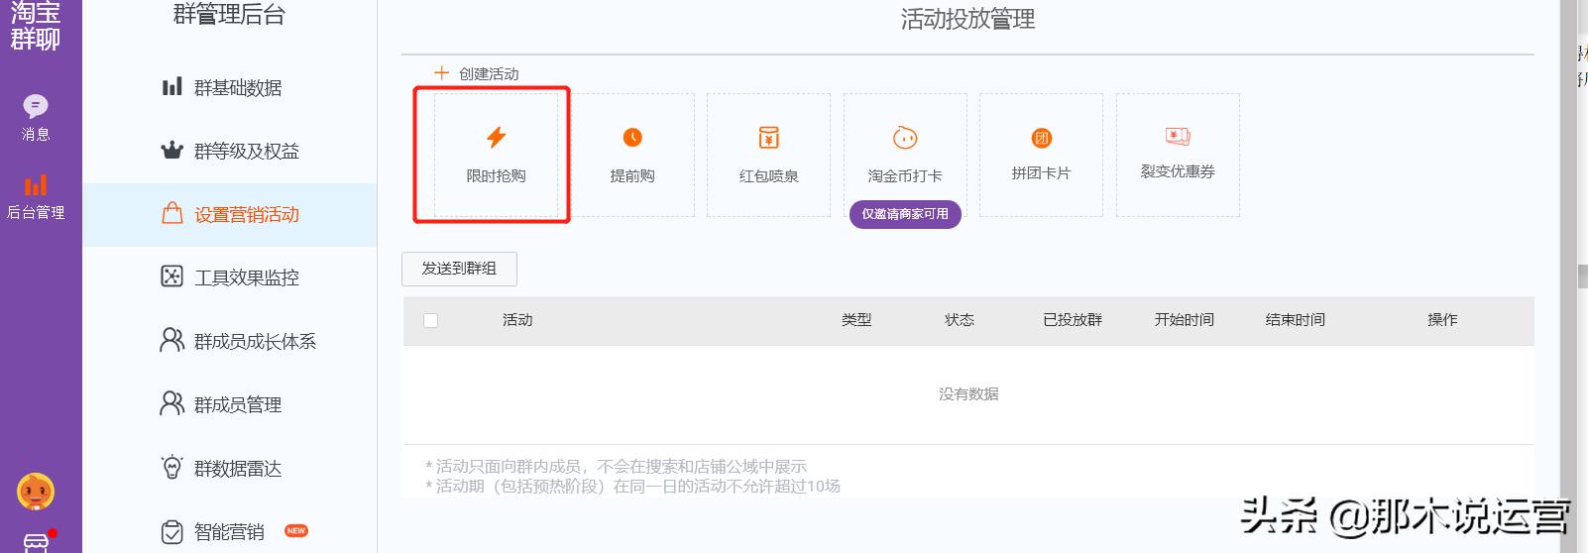The image size is (1588, 553).
Task: Click the 类型 column header
Action: pyautogui.click(x=856, y=319)
